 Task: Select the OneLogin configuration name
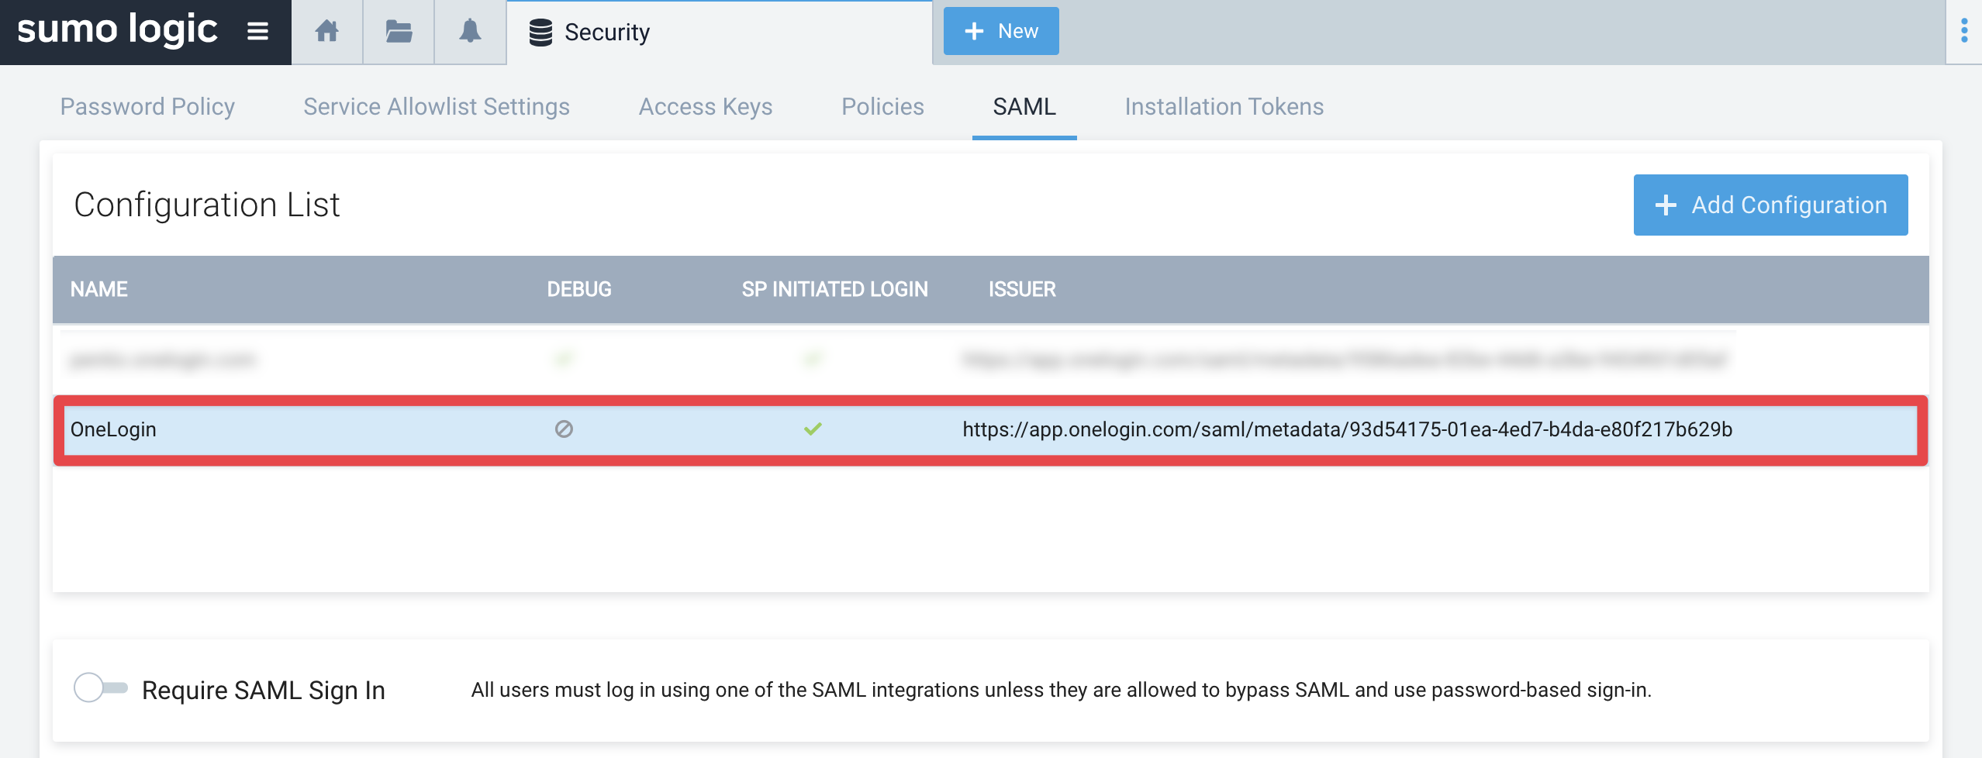pyautogui.click(x=113, y=429)
